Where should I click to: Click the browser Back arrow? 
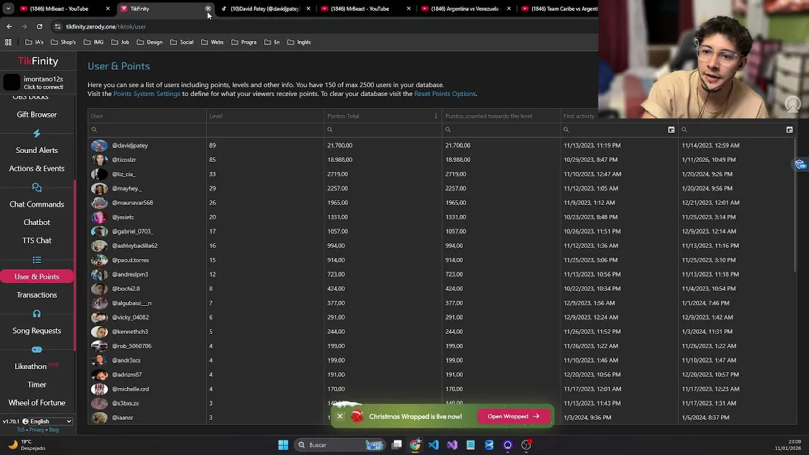pyautogui.click(x=9, y=27)
